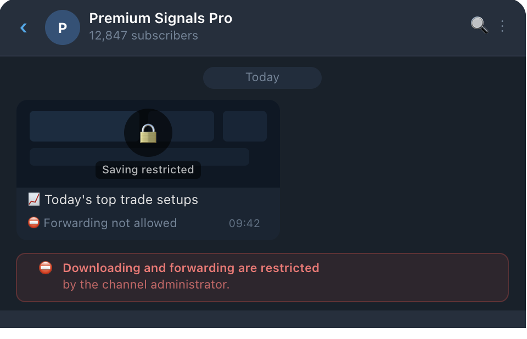
Task: Click the chart emoji in message caption
Action: [x=34, y=199]
